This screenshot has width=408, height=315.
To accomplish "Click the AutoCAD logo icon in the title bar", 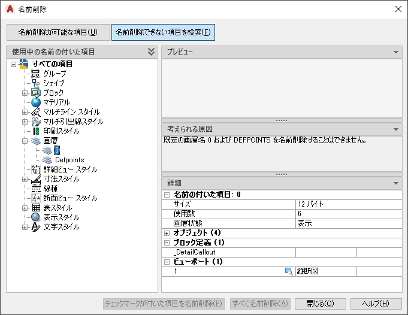I will pos(10,9).
